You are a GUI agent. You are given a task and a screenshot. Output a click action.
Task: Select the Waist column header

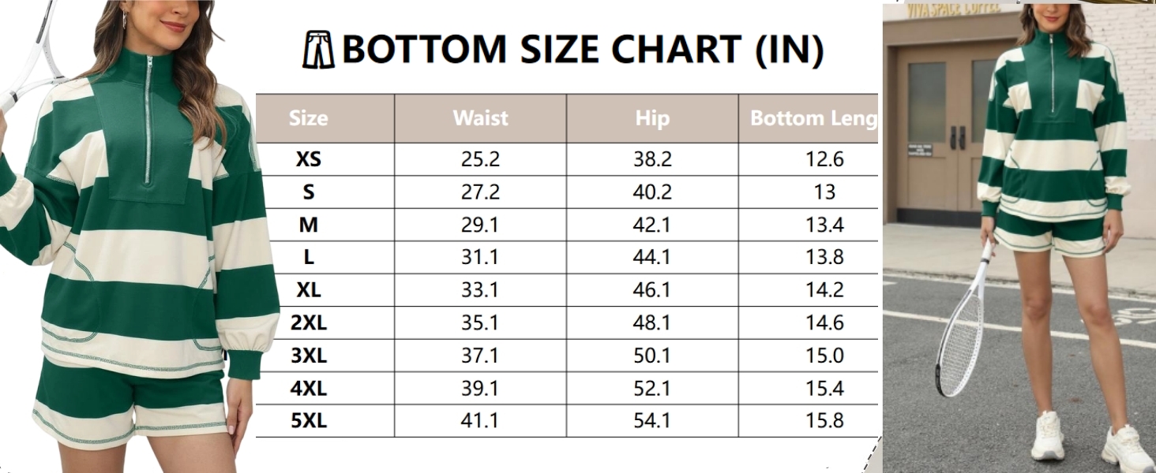(x=480, y=118)
